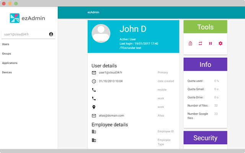Click the Active | User status text
Viewport: 245px width, 153px height.
[127, 39]
